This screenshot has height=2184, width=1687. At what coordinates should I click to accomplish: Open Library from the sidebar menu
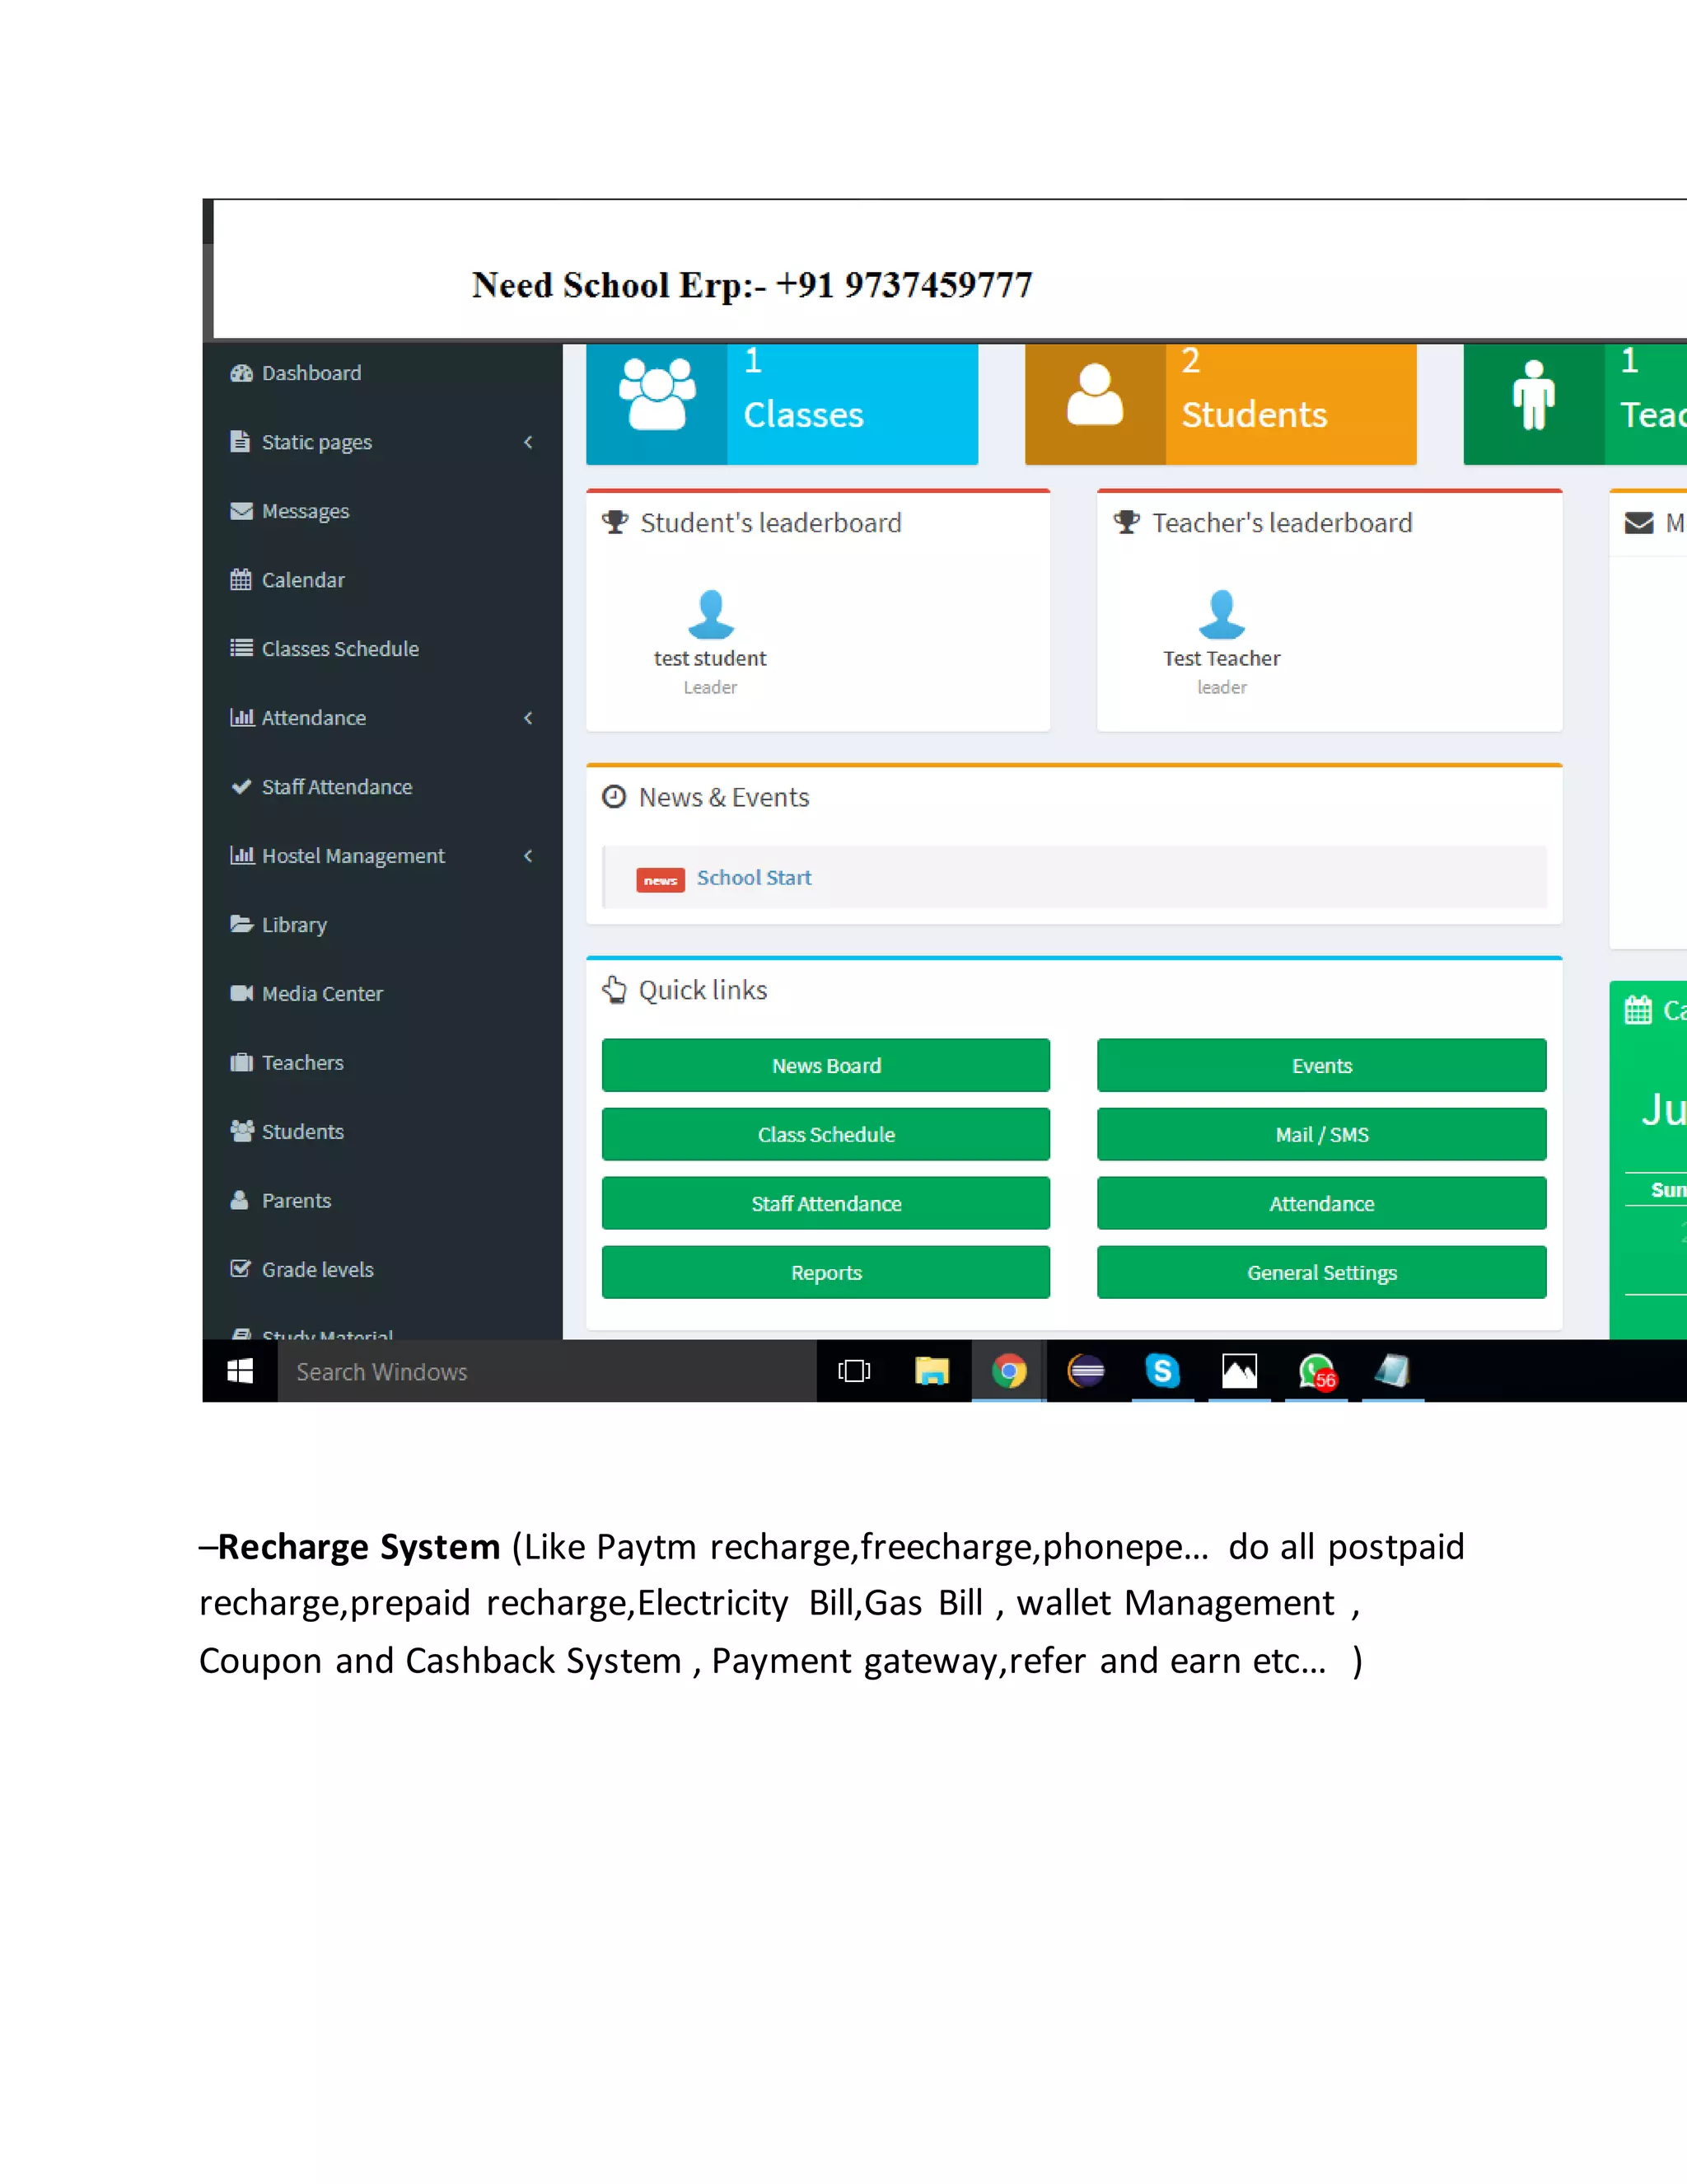(x=294, y=925)
